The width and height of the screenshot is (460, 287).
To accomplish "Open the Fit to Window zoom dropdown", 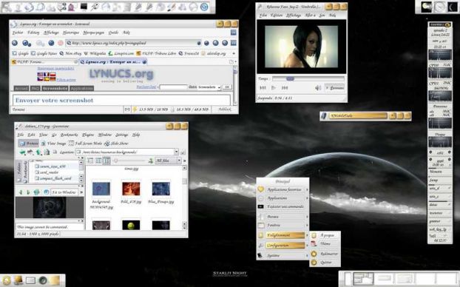I will [64, 192].
